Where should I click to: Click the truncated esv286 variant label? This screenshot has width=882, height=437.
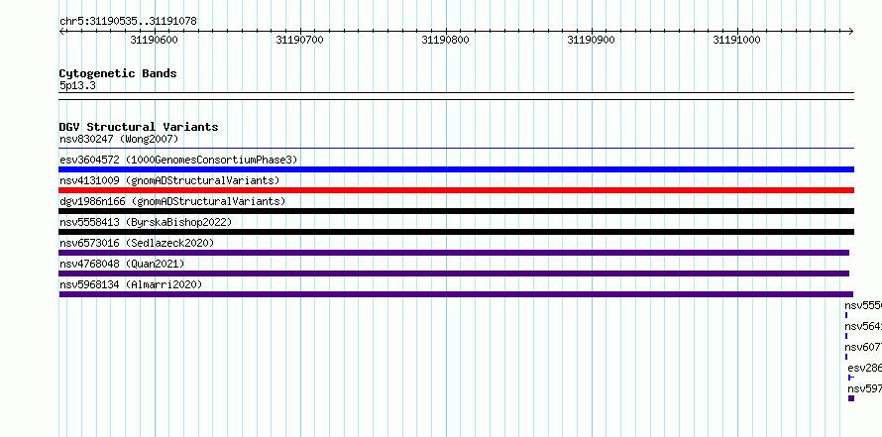[864, 368]
